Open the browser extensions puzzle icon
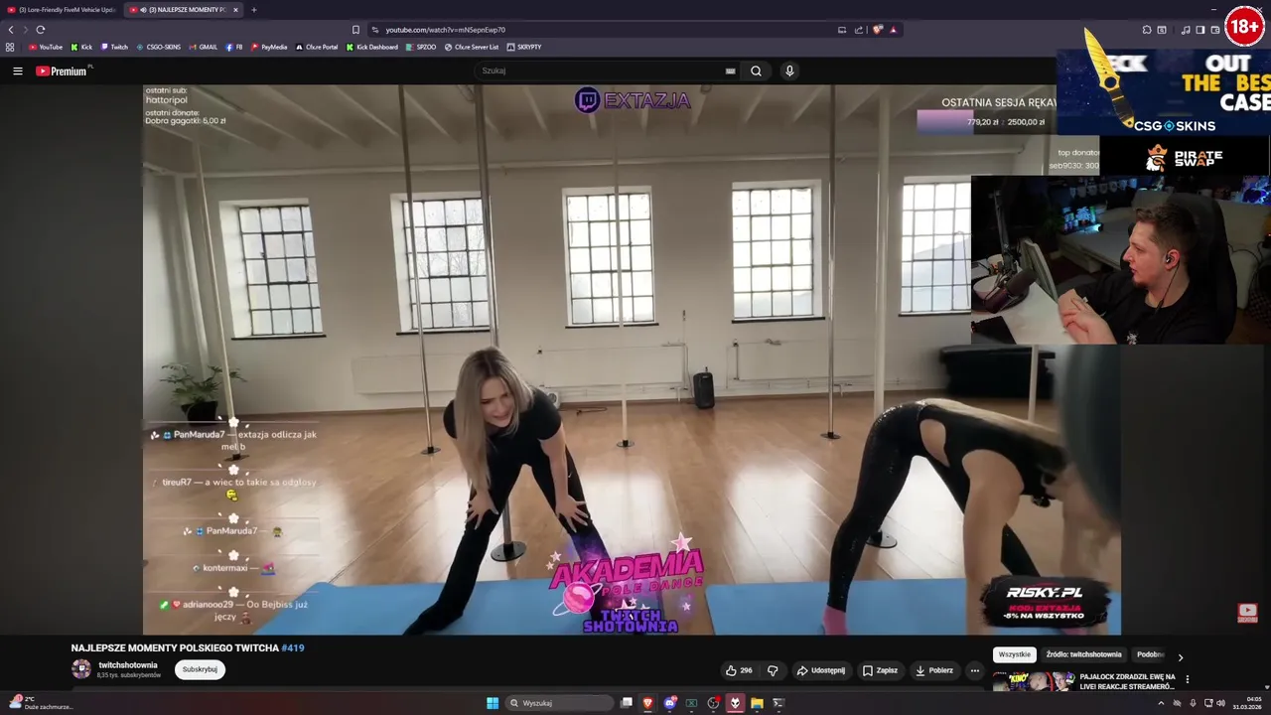The width and height of the screenshot is (1271, 715). click(x=1147, y=30)
